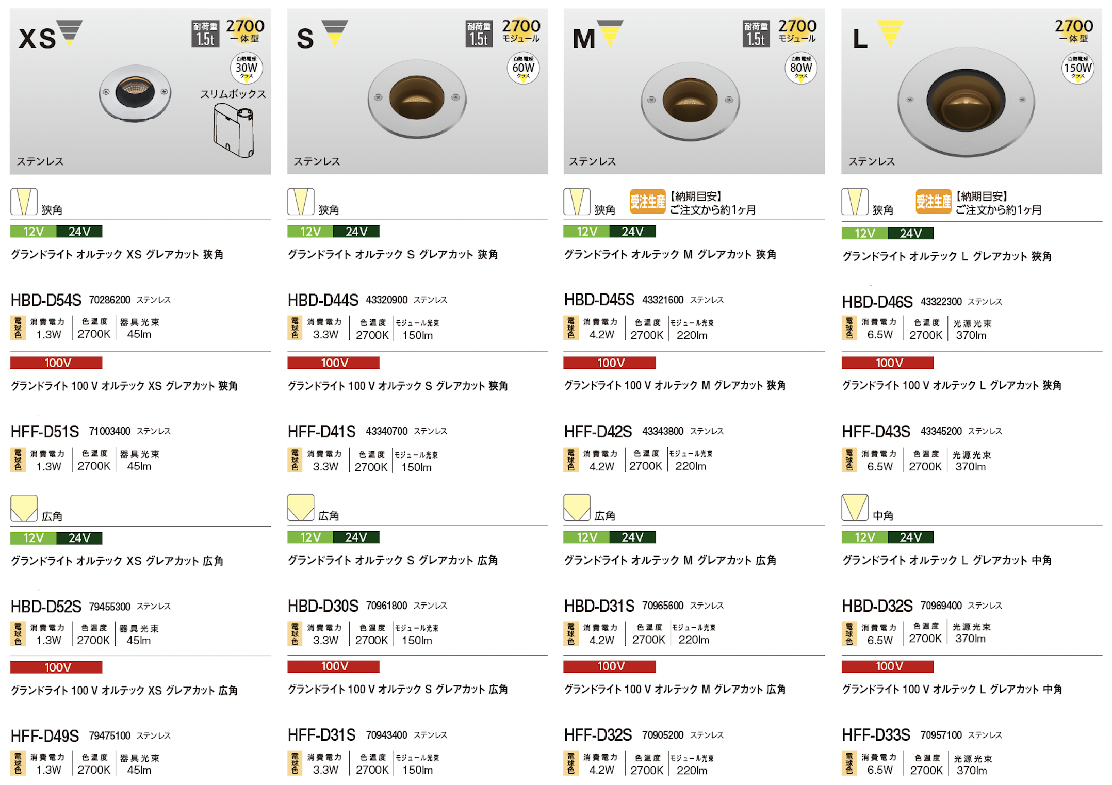Viewport: 1112px width, 785px height.
Task: Click the 30W incandescent class badge
Action: [246, 68]
